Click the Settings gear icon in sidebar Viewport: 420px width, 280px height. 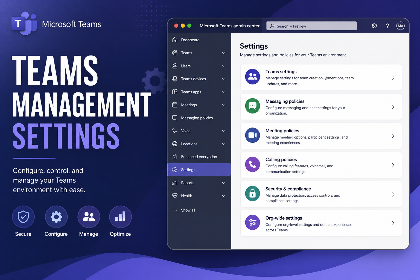(175, 170)
